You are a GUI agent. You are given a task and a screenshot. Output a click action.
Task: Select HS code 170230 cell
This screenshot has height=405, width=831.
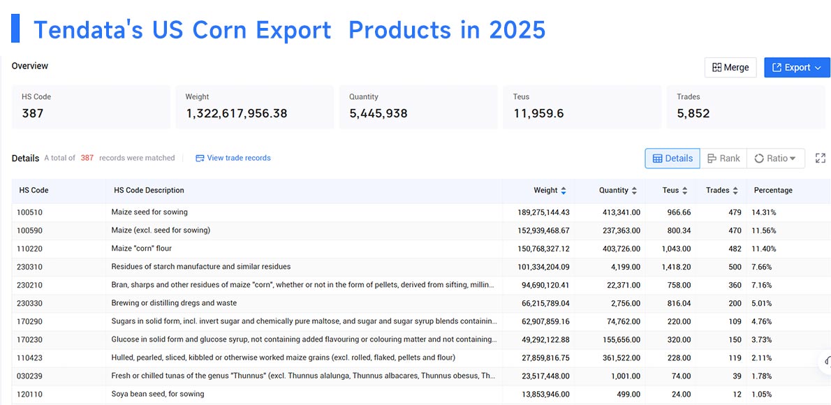[x=31, y=340]
